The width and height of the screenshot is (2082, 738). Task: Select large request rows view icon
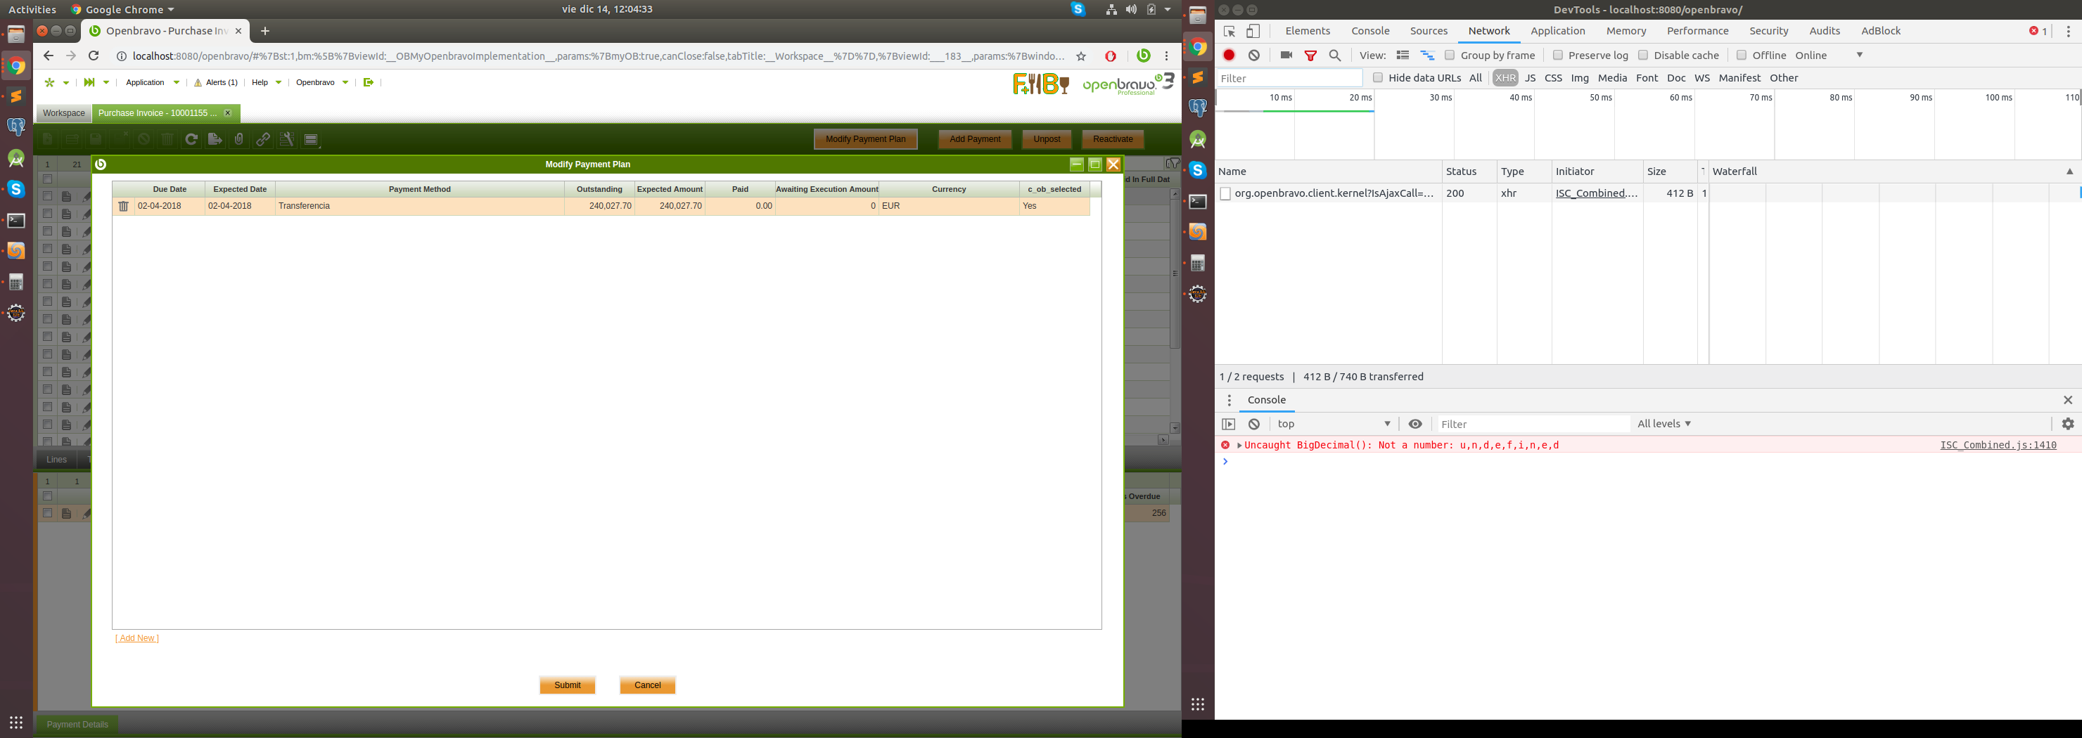(x=1403, y=55)
